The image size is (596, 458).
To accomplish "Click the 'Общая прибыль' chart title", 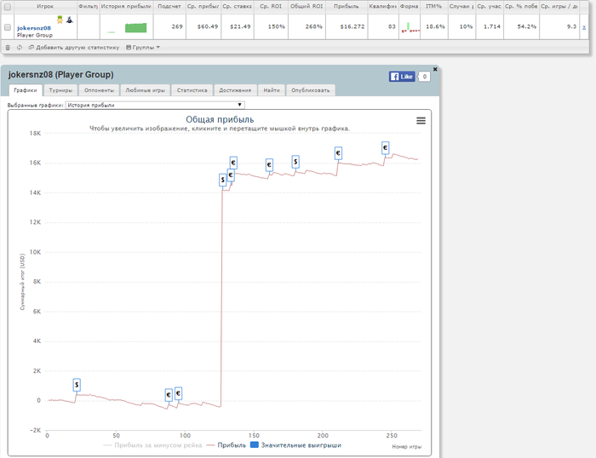I will pos(220,119).
